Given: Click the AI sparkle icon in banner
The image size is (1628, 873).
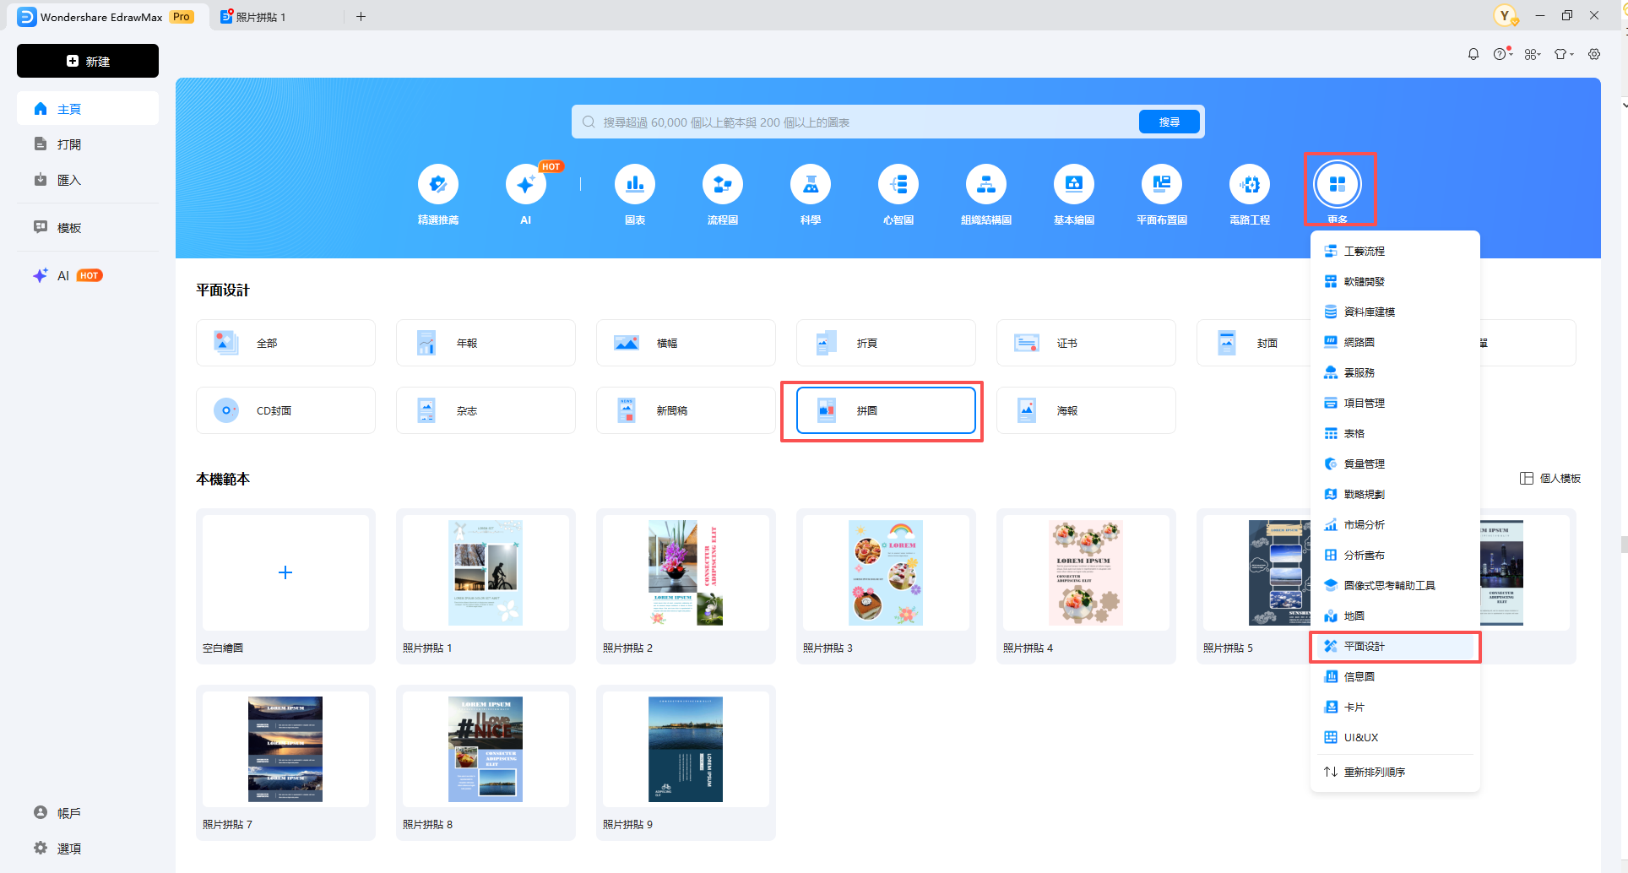Looking at the screenshot, I should [x=525, y=185].
